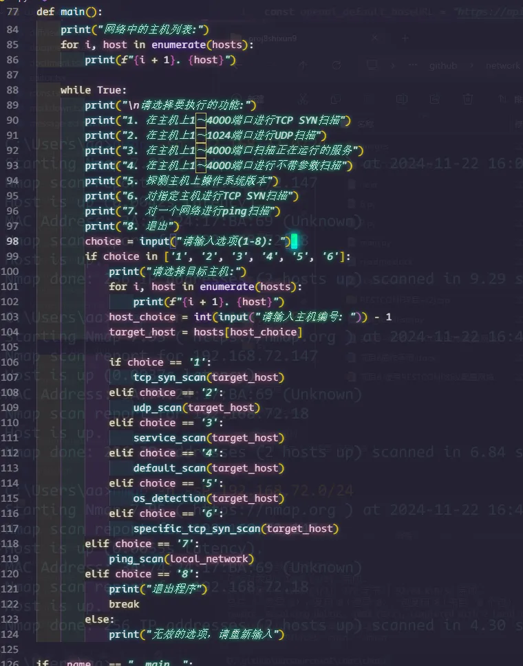
Task: Click the print "\n请选择要执行的功能:" line
Action: 171,105
